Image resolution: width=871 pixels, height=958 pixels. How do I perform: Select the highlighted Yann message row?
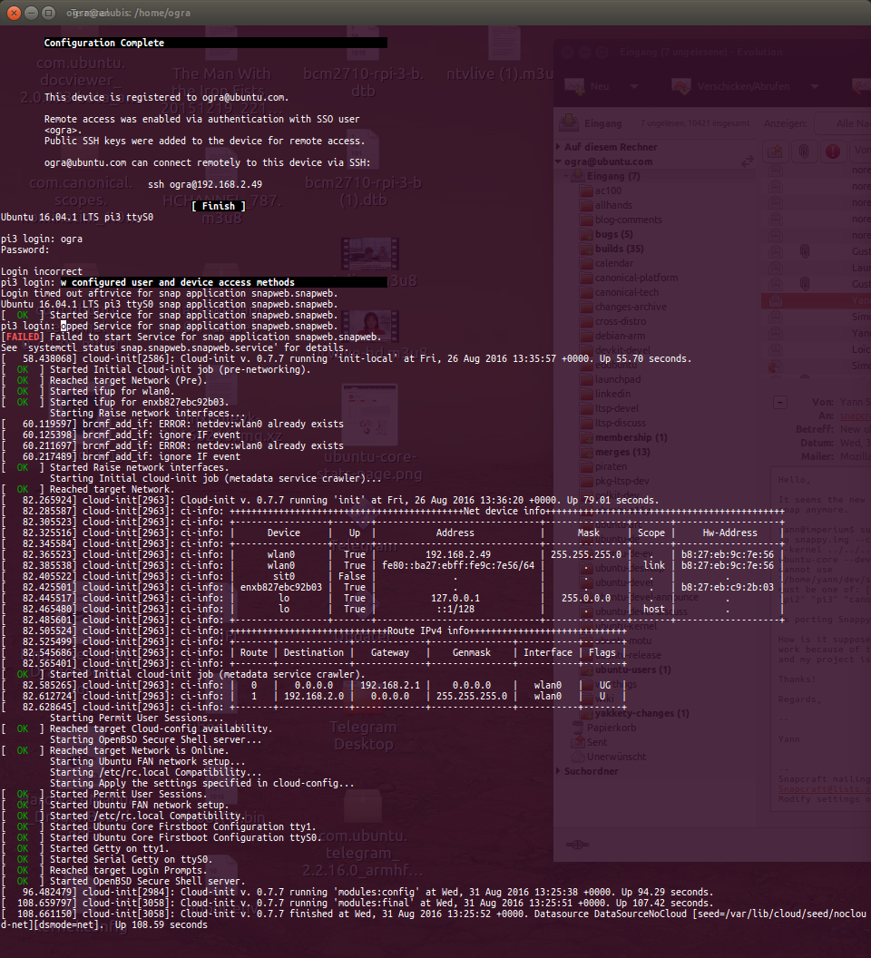tap(817, 299)
